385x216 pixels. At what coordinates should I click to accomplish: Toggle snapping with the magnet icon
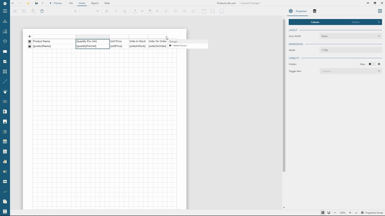coord(329,213)
